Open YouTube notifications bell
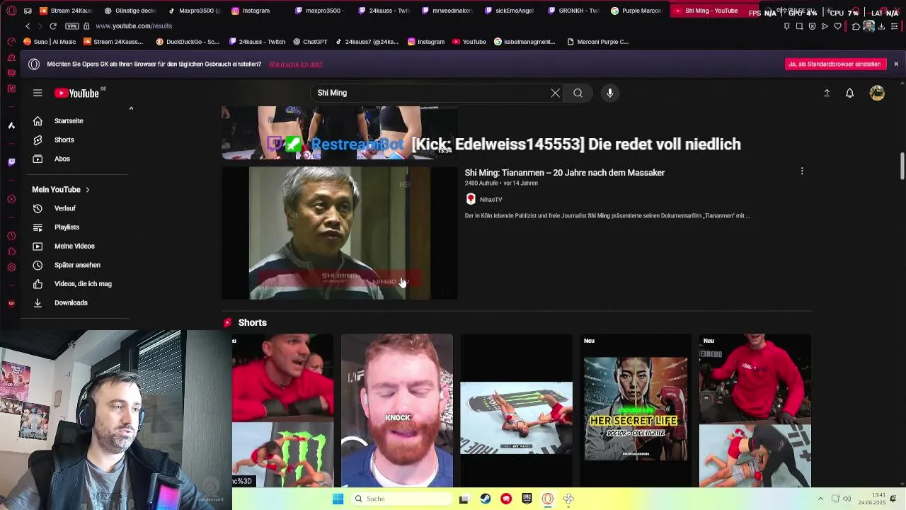The image size is (906, 510). [849, 93]
